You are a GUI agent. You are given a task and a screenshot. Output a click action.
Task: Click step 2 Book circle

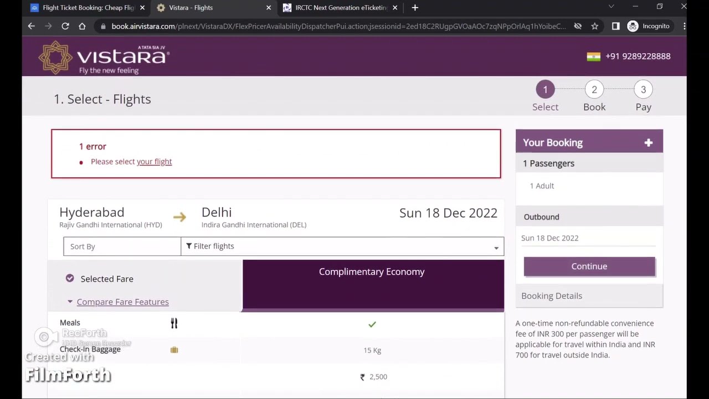pos(594,89)
